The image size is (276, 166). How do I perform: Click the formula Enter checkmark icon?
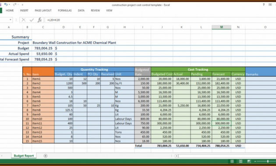pyautogui.click(x=32, y=20)
